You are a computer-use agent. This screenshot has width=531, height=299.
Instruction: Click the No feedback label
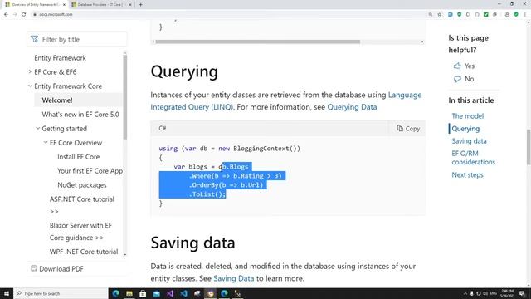click(469, 79)
